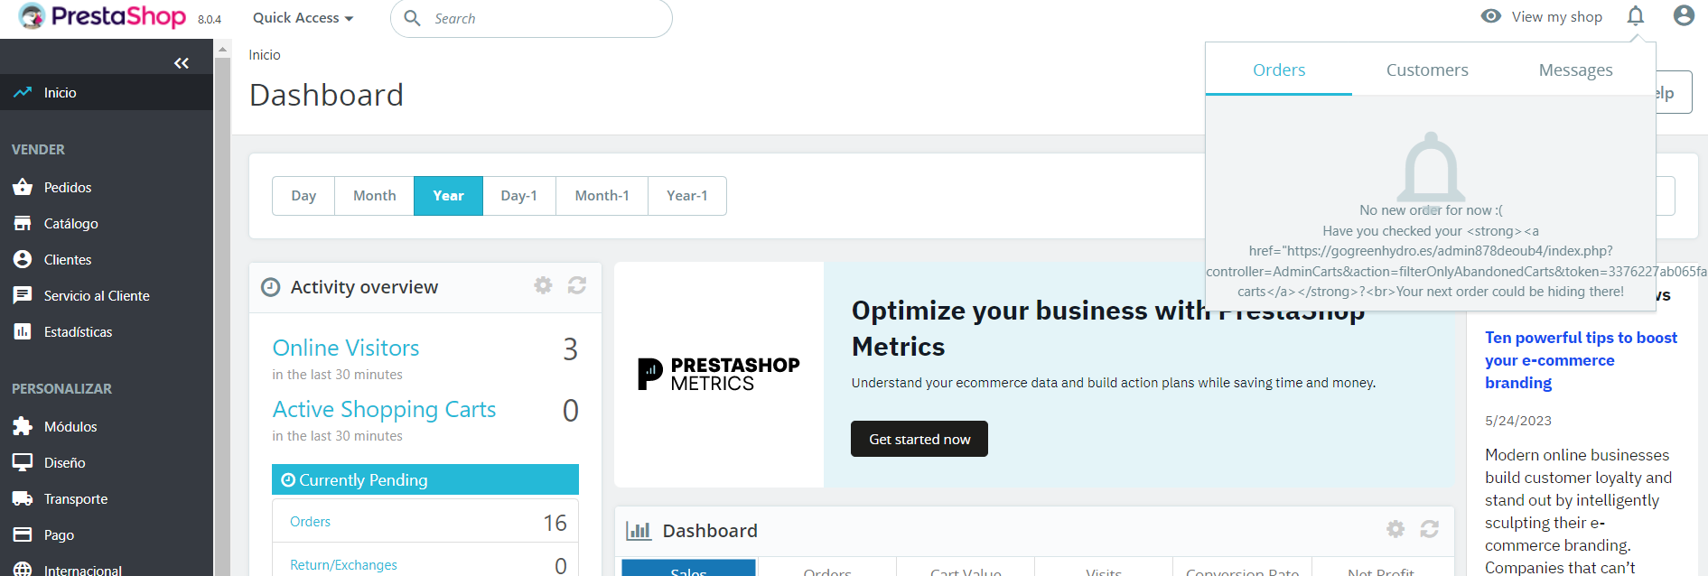Open Módulos in the sidebar

[x=70, y=427]
